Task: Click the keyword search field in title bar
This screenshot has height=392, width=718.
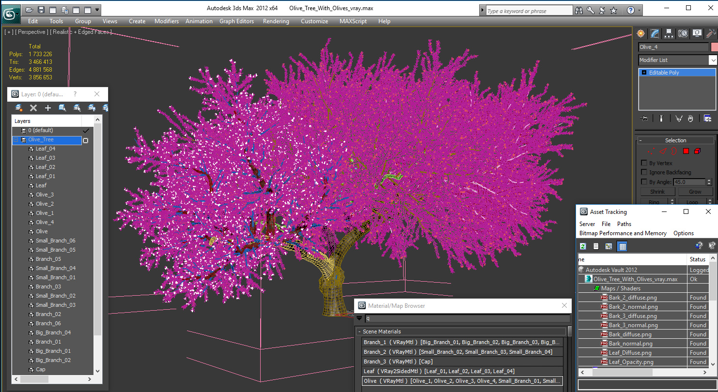Action: click(x=529, y=11)
